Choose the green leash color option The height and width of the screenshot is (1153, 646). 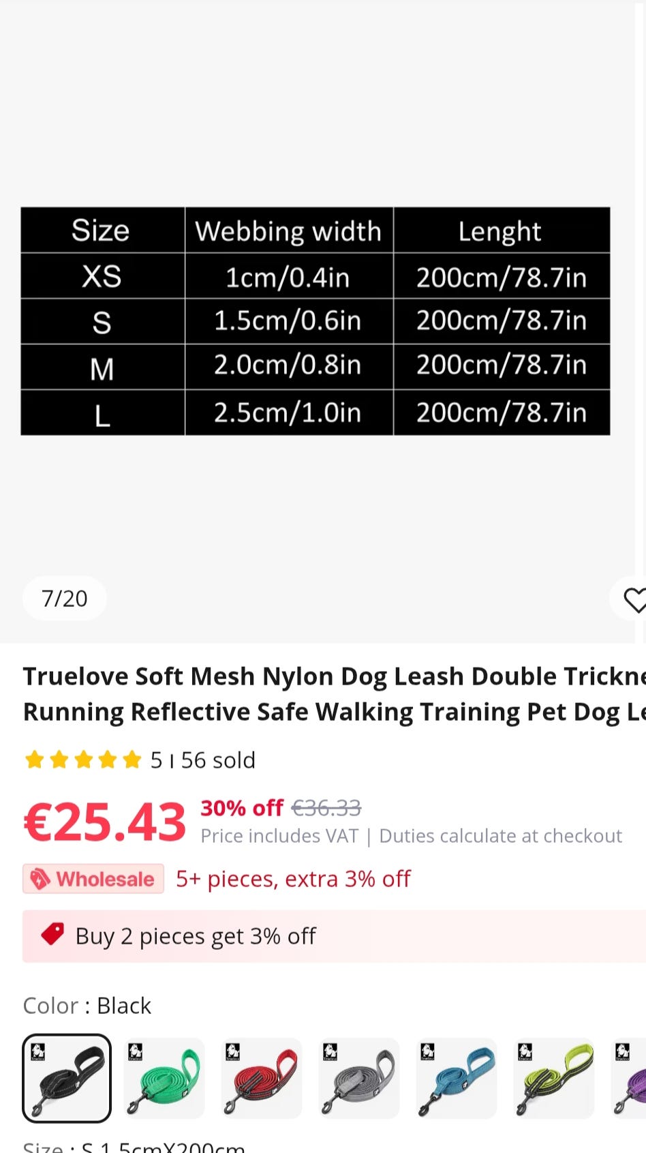point(164,1078)
